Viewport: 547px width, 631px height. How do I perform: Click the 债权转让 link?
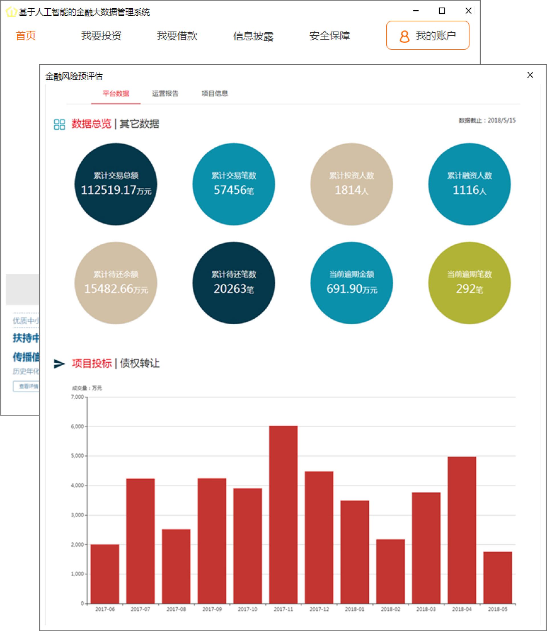pyautogui.click(x=140, y=363)
